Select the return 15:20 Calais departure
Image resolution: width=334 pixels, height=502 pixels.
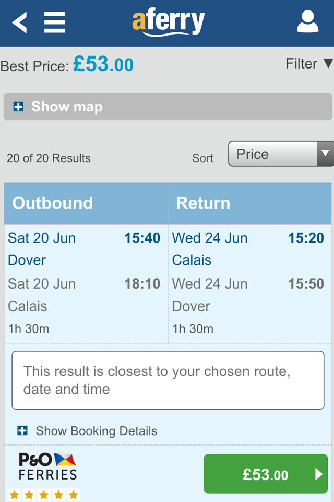coord(248,249)
